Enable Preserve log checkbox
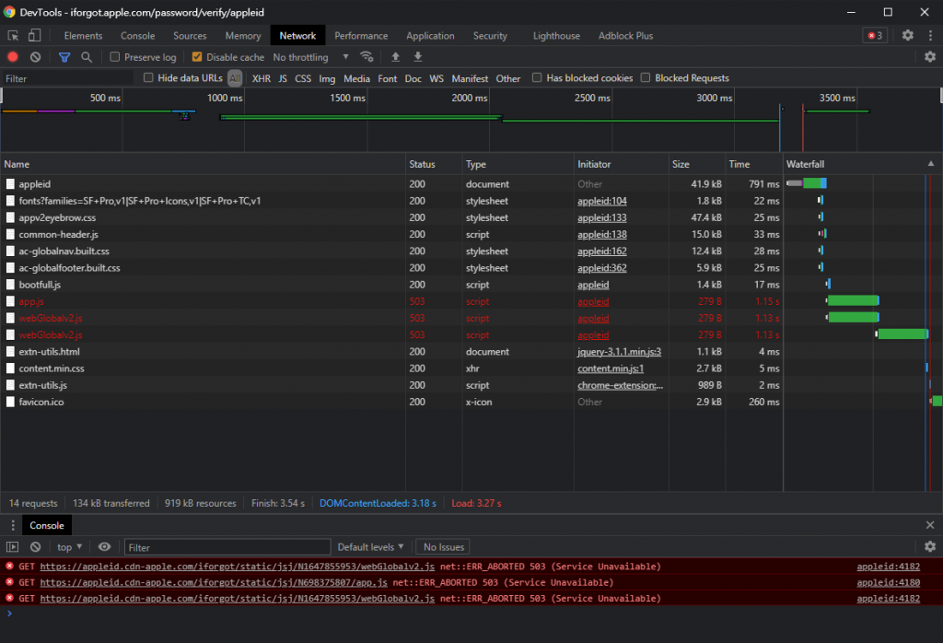Image resolution: width=943 pixels, height=643 pixels. [115, 57]
